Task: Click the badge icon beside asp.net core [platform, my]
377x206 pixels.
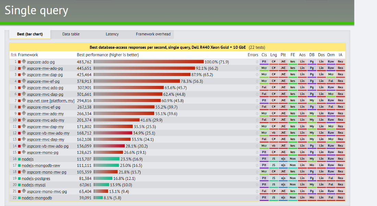Action: [x=24, y=100]
